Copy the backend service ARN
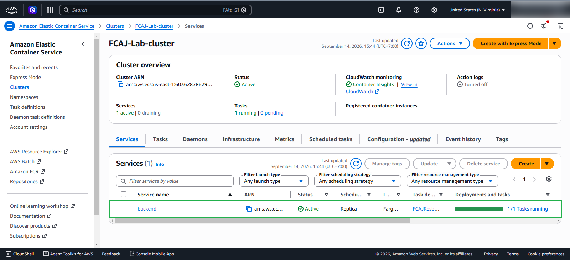 coord(249,209)
